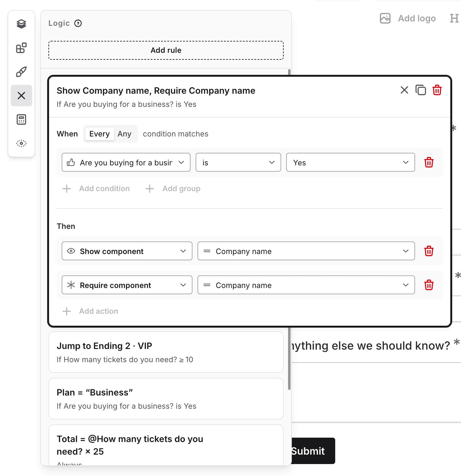Open the 'is' operator dropdown
Image resolution: width=461 pixels, height=476 pixels.
(x=238, y=163)
